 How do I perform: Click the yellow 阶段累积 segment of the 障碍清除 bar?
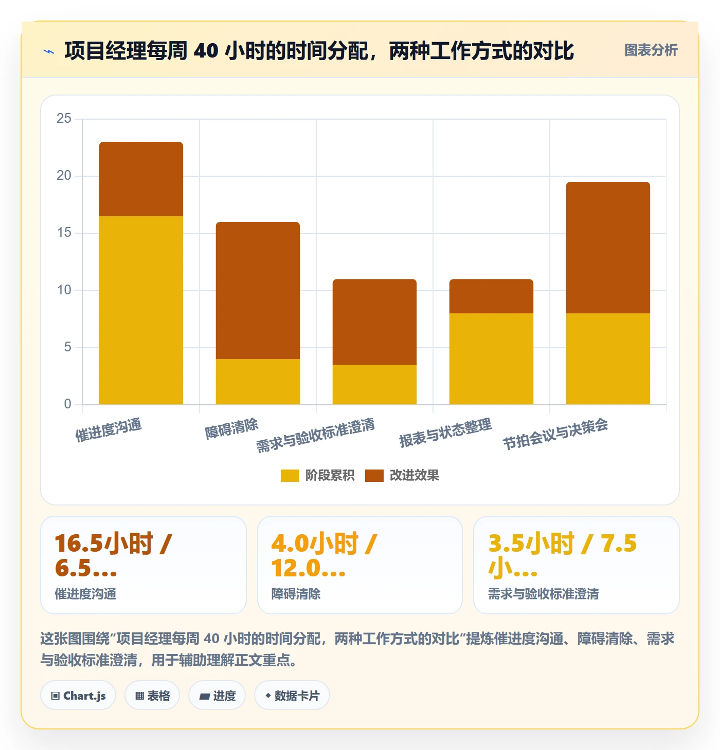pos(258,382)
